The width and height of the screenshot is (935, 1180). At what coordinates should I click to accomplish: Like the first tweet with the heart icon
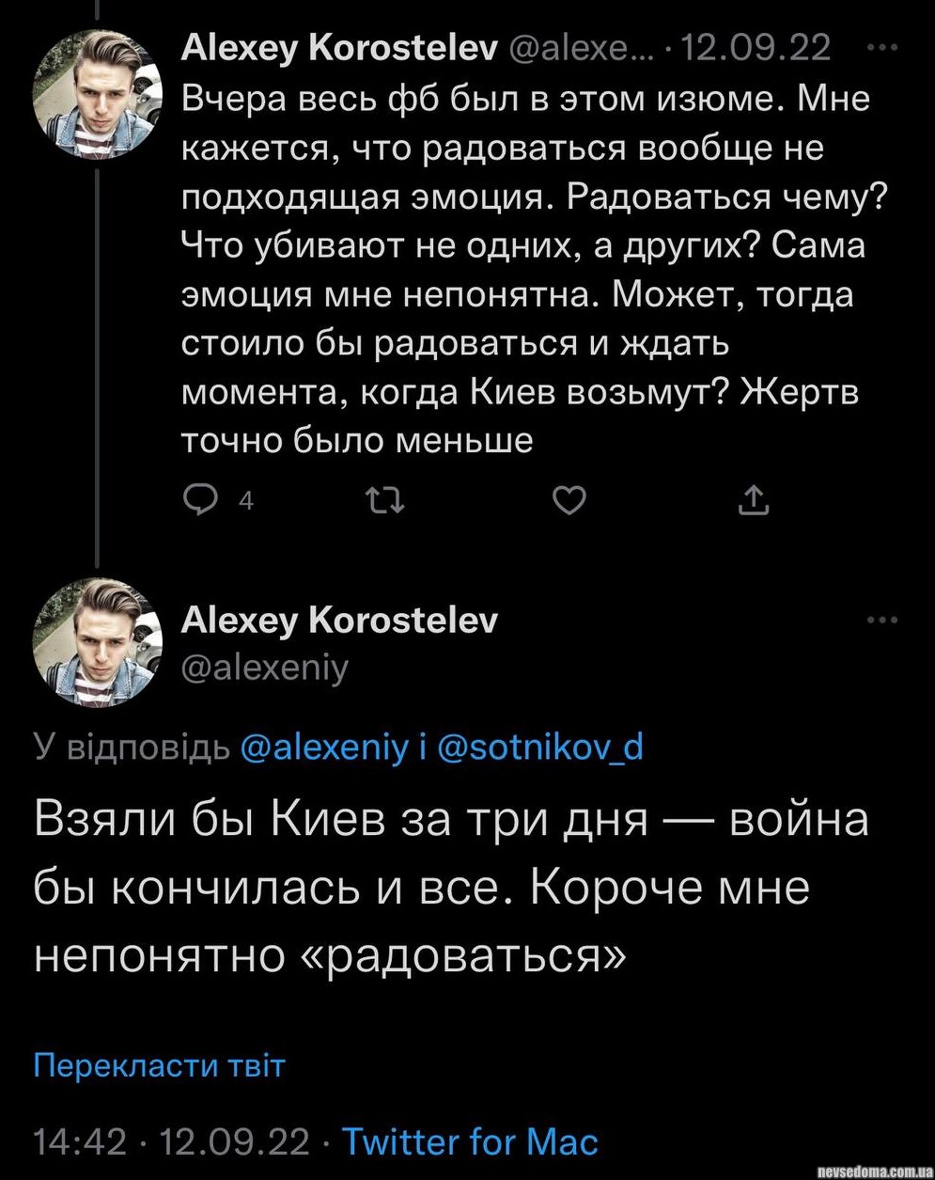pyautogui.click(x=569, y=502)
